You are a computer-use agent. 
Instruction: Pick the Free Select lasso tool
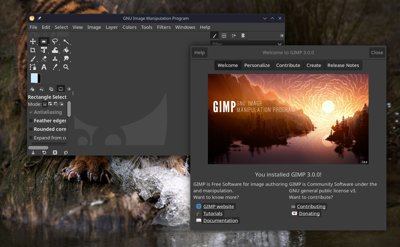55,41
